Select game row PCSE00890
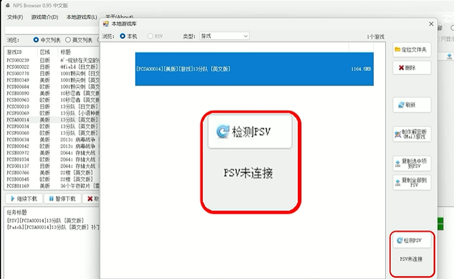Viewport: 454px width, 279px height. 52,93
